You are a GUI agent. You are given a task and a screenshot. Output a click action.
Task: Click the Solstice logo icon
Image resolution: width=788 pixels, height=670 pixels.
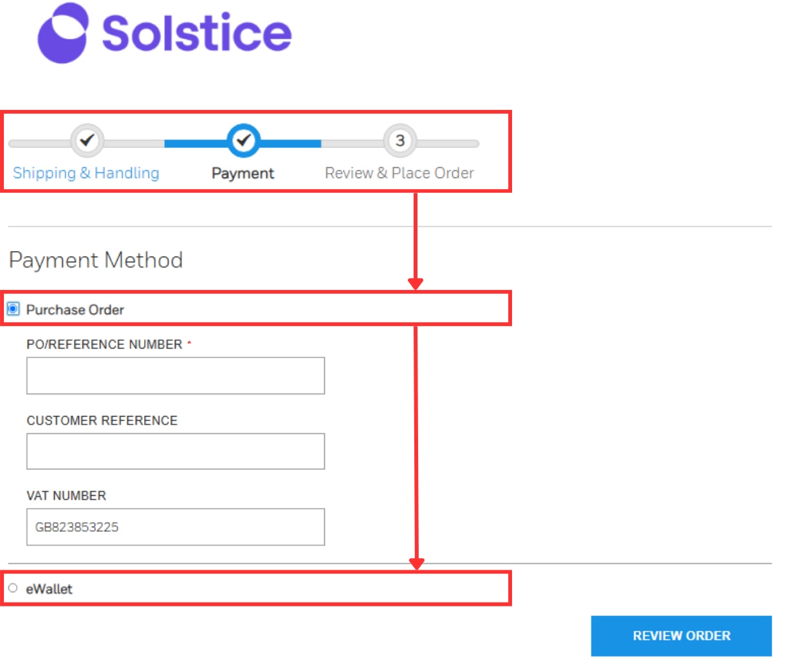pos(62,33)
